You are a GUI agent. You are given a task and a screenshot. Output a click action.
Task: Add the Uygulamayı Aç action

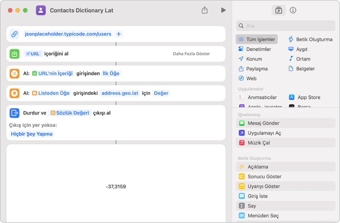pos(286,133)
